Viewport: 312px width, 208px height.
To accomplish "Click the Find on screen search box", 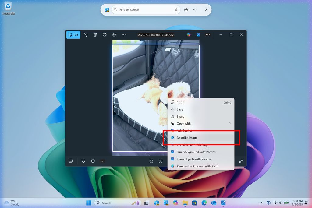I will (x=146, y=9).
